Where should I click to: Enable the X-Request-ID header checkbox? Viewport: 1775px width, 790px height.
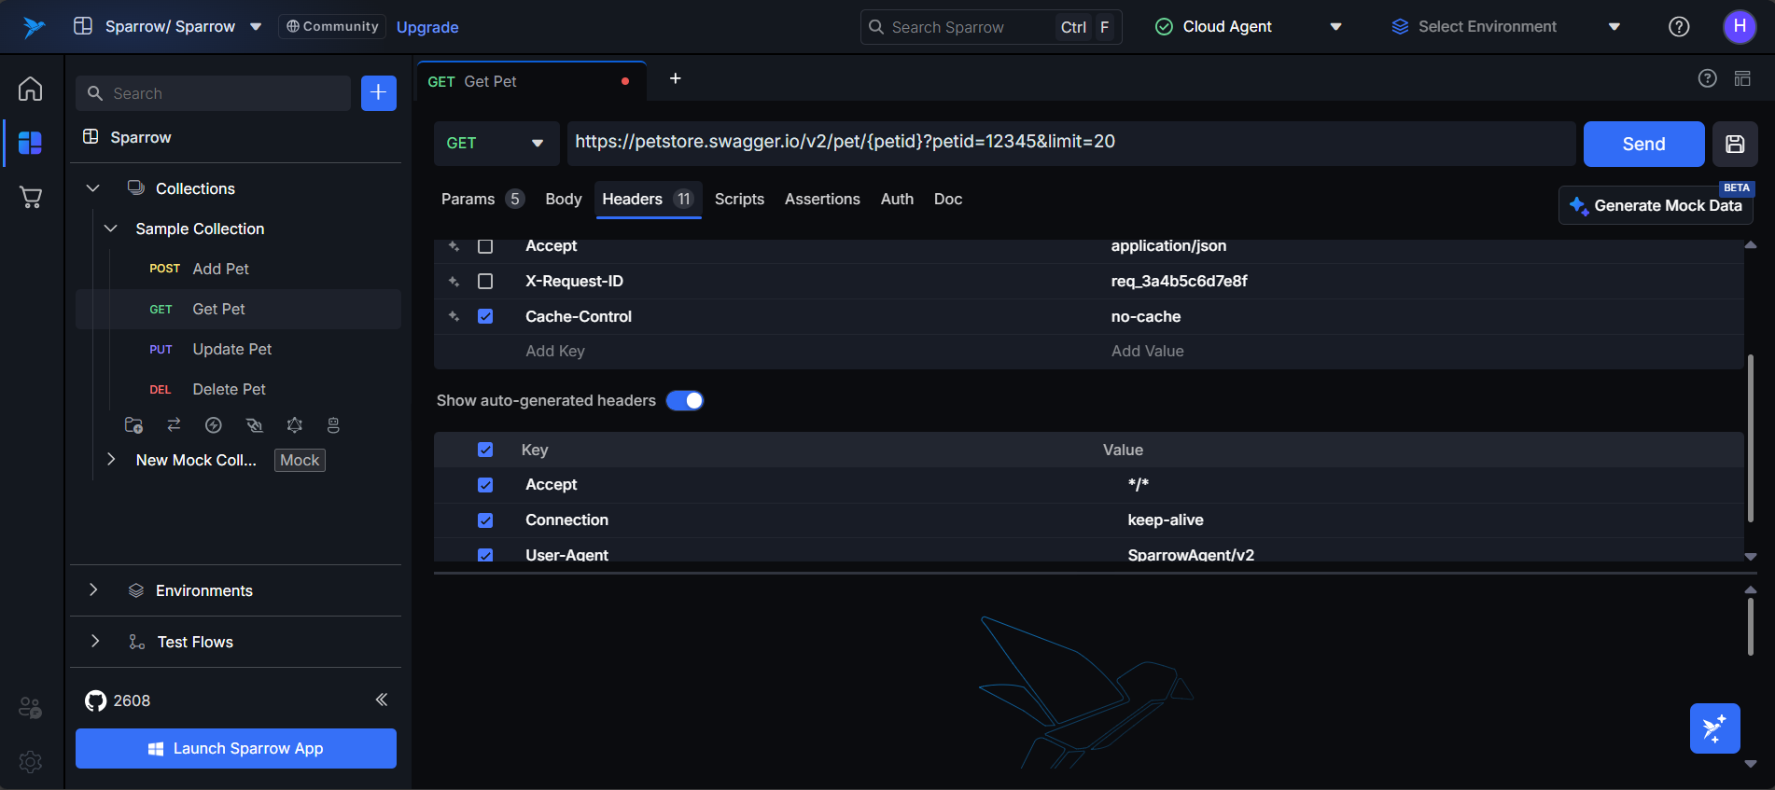485,281
